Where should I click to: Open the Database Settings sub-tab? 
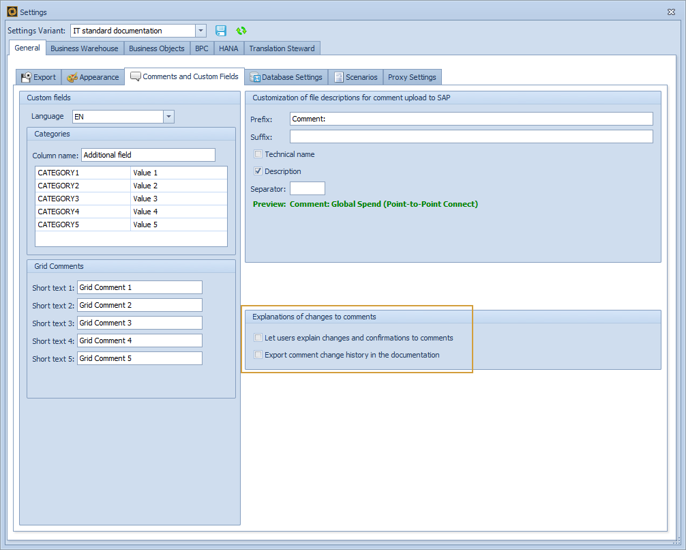coord(286,77)
